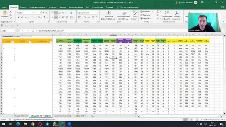
Task: Click the Вставить cells button in Ячейки group
Action: 145,12
